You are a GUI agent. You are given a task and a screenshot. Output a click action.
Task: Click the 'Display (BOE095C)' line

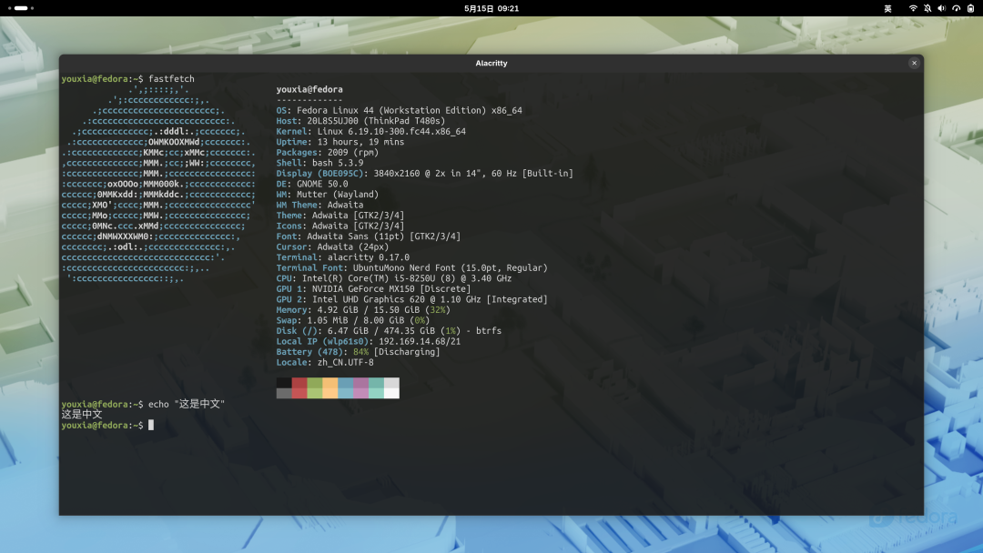pos(425,174)
